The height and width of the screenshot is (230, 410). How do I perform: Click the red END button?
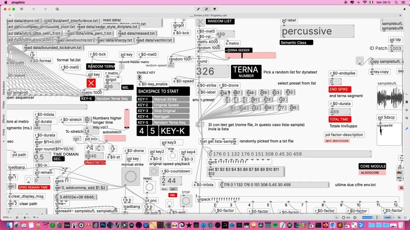point(172,195)
